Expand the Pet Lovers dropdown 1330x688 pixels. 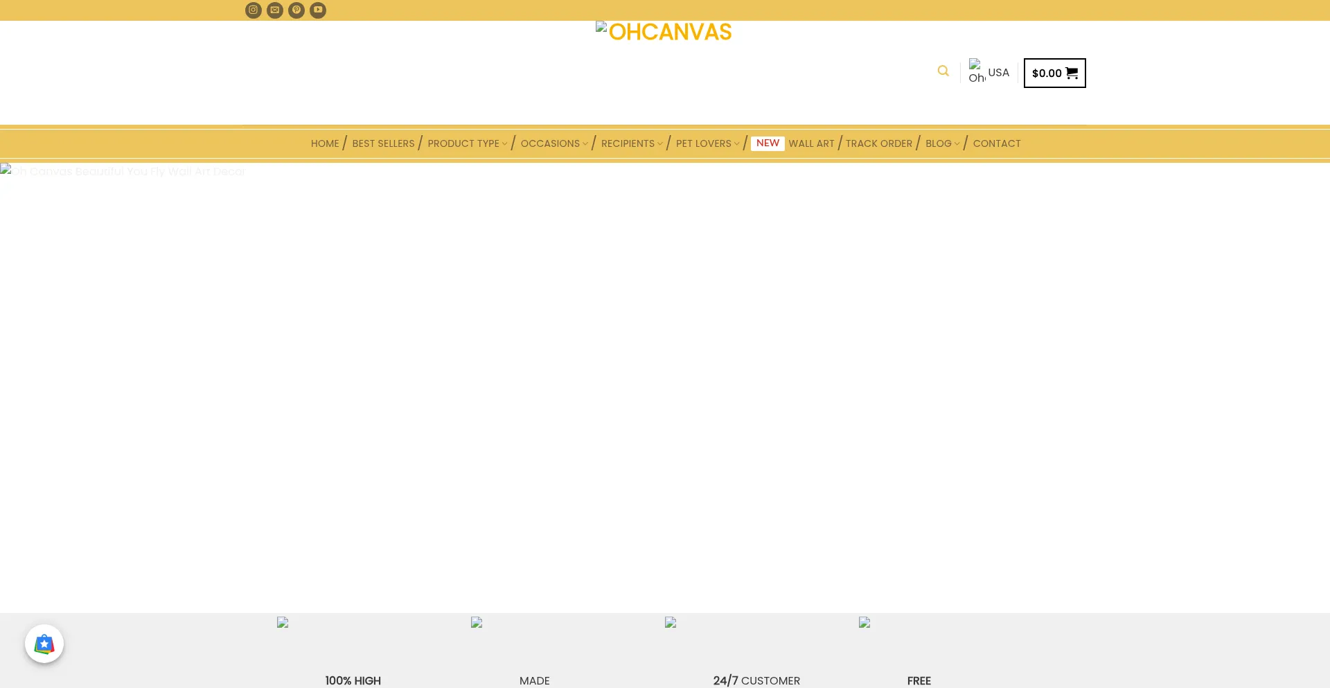click(x=707, y=143)
